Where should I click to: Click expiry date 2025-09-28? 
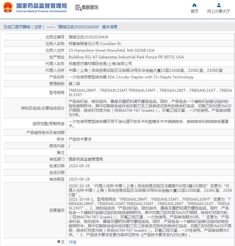pos(79,179)
